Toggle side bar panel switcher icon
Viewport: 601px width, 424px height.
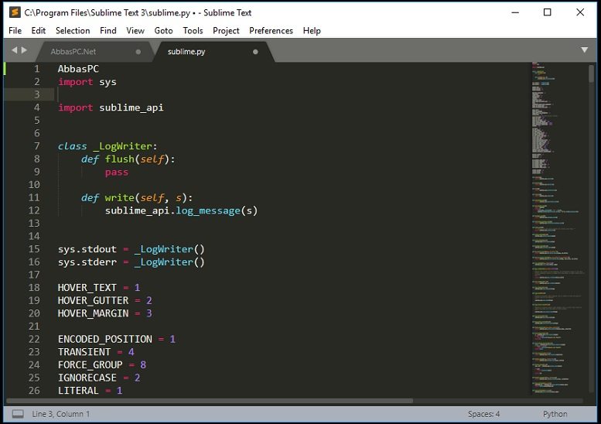18,414
